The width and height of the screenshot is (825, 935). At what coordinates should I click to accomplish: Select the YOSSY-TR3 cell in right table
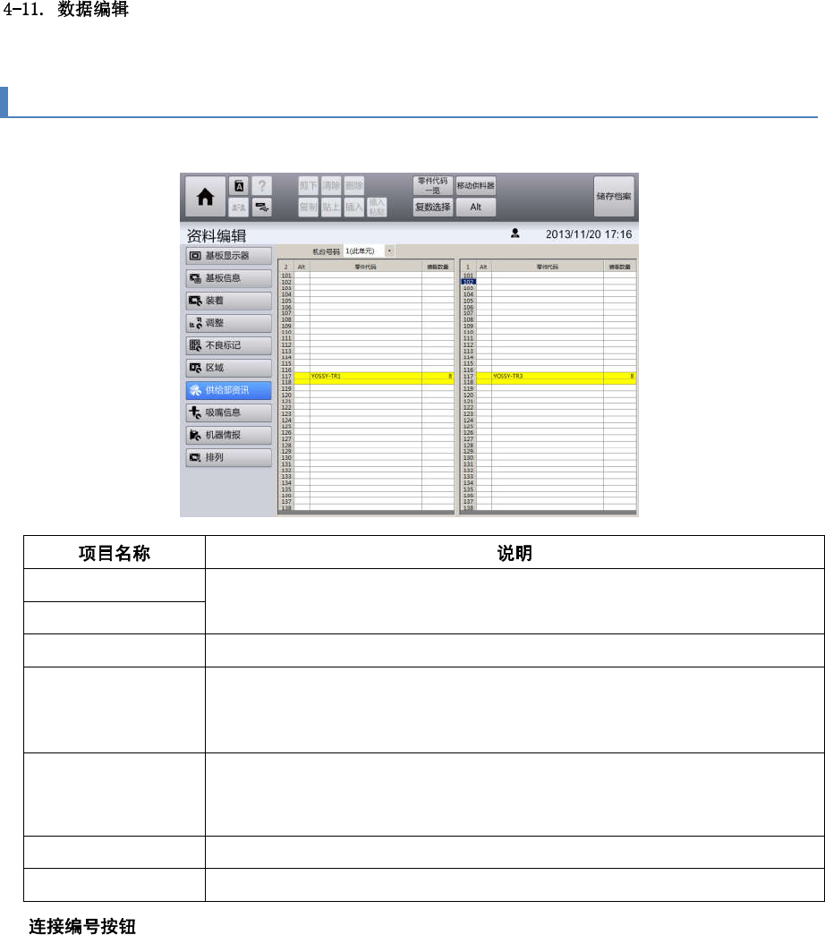(x=548, y=377)
